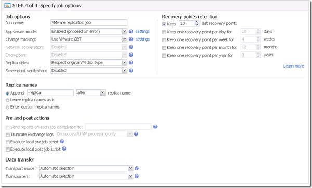This screenshot has width=312, height=188.
Task: Click the wizard icon beside STEP 4 of 4
Action: [x=7, y=5]
